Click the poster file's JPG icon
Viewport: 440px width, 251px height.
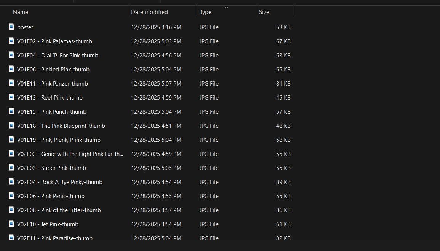pyautogui.click(x=11, y=27)
